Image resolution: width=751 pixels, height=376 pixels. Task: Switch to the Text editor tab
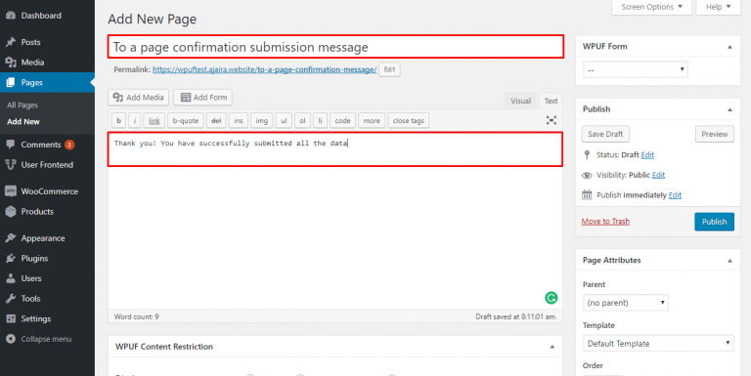551,101
